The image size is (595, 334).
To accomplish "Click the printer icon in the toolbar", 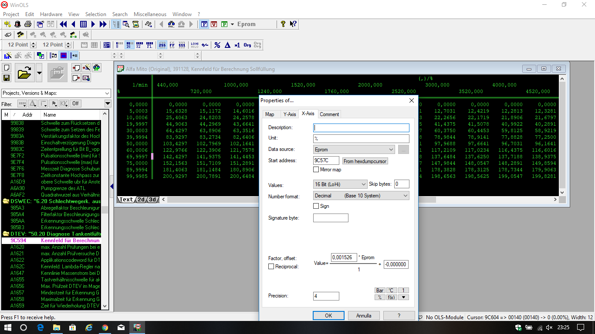I will [28, 24].
